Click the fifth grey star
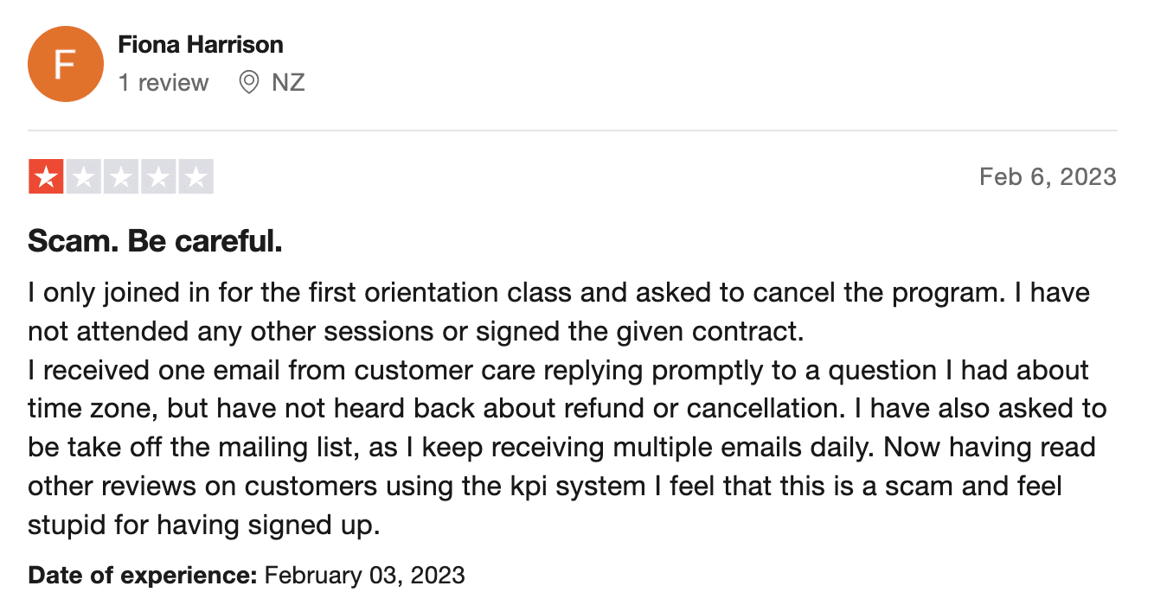Screen dimensions: 1154x605 coord(196,177)
